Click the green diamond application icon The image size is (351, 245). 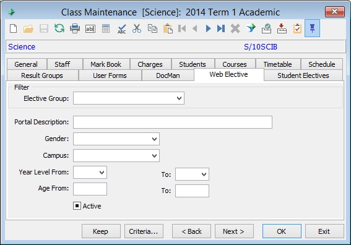[x=11, y=12]
